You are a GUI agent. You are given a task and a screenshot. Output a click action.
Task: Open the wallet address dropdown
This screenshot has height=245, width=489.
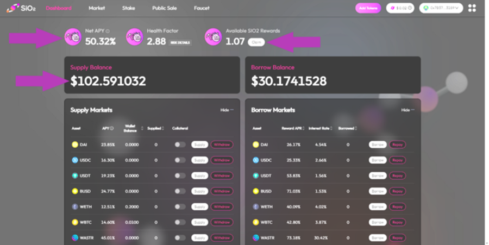coord(441,8)
